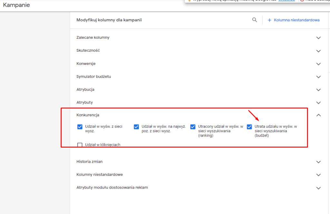330x214 pixels.
Task: Enable the Udział w kliknięciach checkbox
Action: tap(80, 145)
